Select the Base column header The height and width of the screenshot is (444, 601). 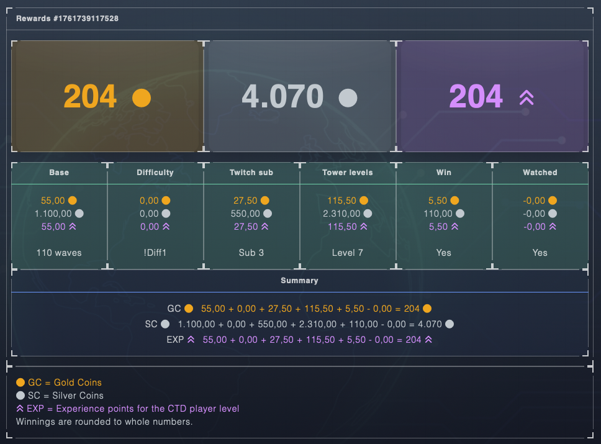tap(59, 173)
